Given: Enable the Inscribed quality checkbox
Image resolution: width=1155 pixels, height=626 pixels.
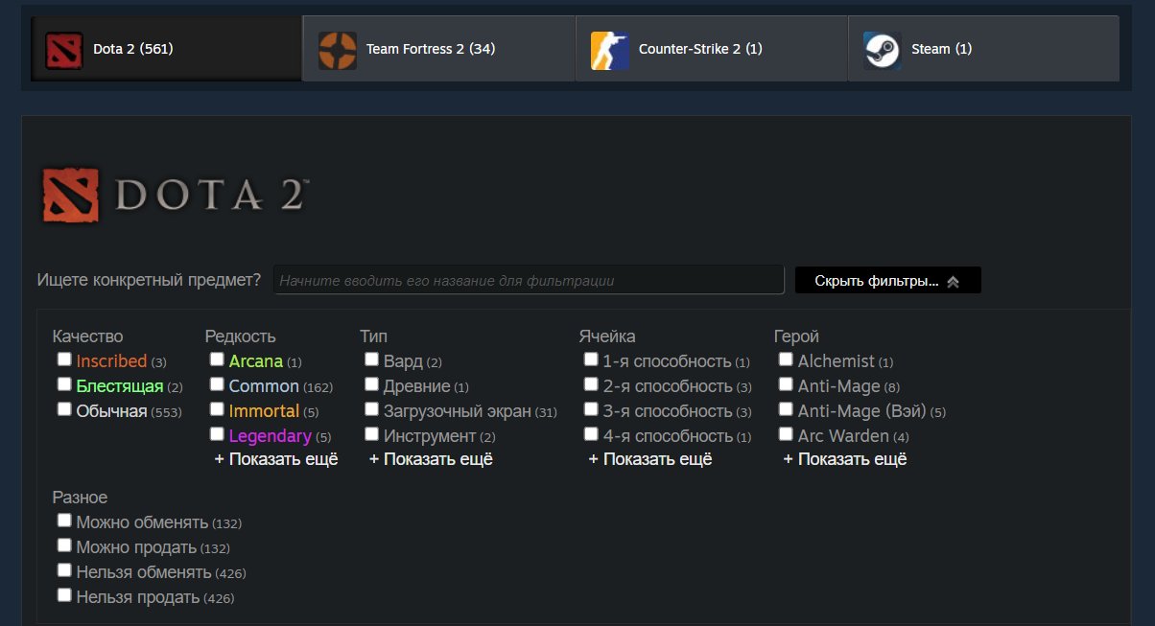Looking at the screenshot, I should (64, 359).
